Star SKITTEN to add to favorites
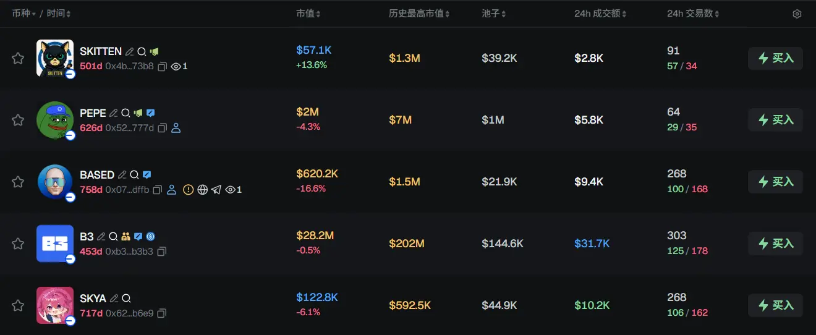816x335 pixels. (x=18, y=58)
